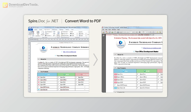The width and height of the screenshot is (191, 112).
Task: Open the Edit menu in Adobe Reader
Action: (x=106, y=30)
